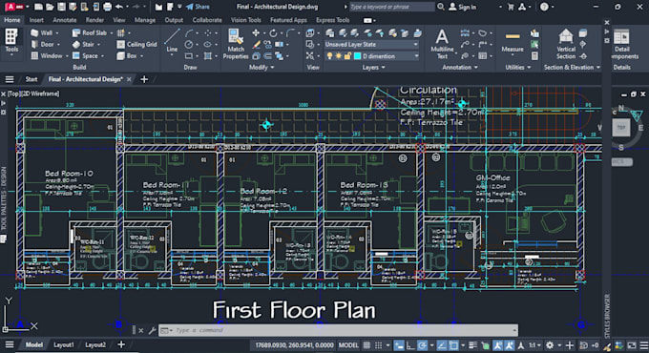Viewport: 649px width, 353px height.
Task: Toggle layer lock padlock icon
Action: 347,56
